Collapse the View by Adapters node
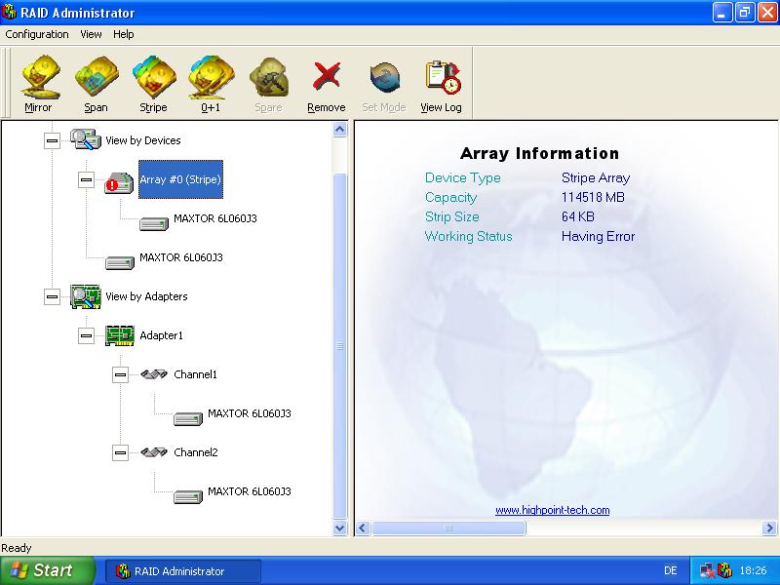The height and width of the screenshot is (585, 780). [52, 297]
